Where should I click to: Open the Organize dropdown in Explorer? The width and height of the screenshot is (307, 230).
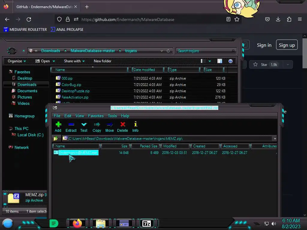(17, 61)
